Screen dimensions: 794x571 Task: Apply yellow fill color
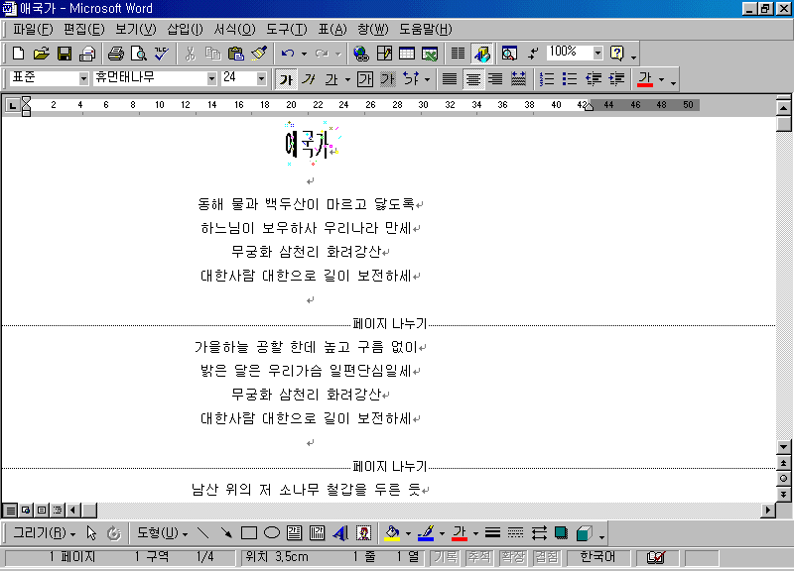coord(392,533)
